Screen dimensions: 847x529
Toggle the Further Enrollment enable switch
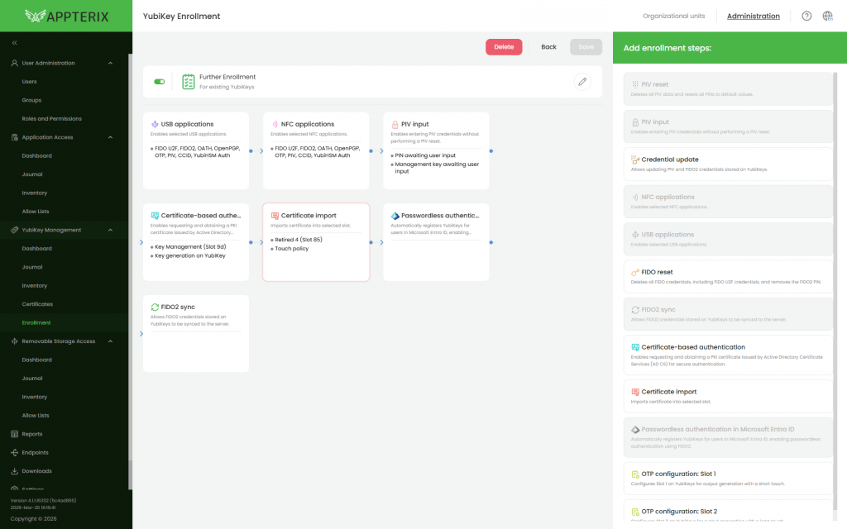click(160, 82)
